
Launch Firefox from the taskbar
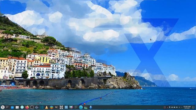(x=27, y=107)
